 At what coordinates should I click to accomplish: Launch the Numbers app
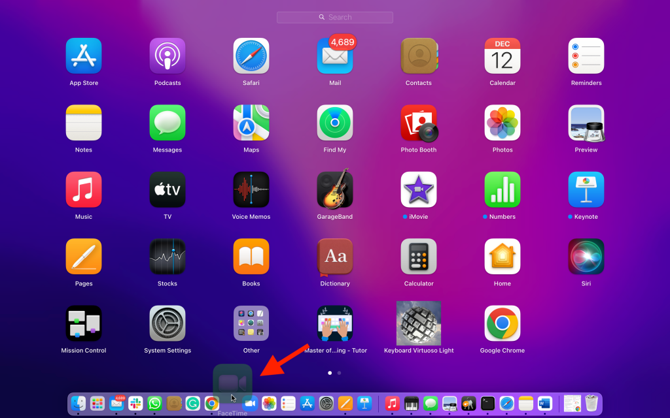[x=502, y=190]
